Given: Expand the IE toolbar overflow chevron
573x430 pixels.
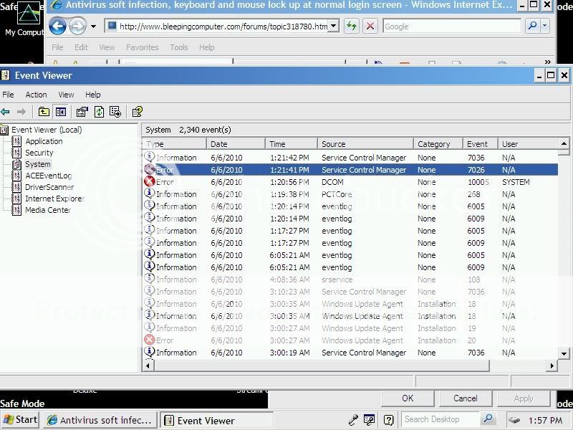Looking at the screenshot, I should click(x=547, y=62).
